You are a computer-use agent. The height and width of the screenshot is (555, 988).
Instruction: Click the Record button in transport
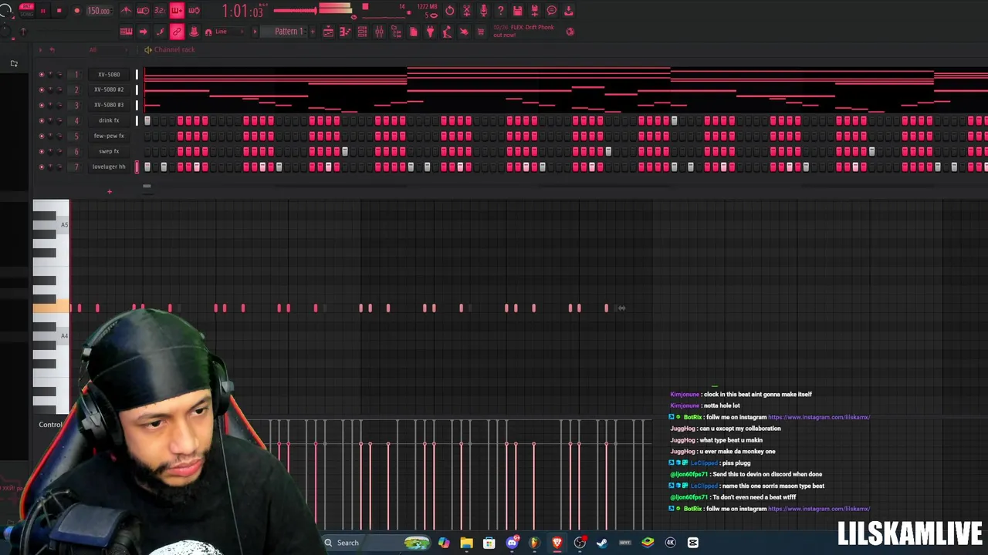click(x=76, y=11)
